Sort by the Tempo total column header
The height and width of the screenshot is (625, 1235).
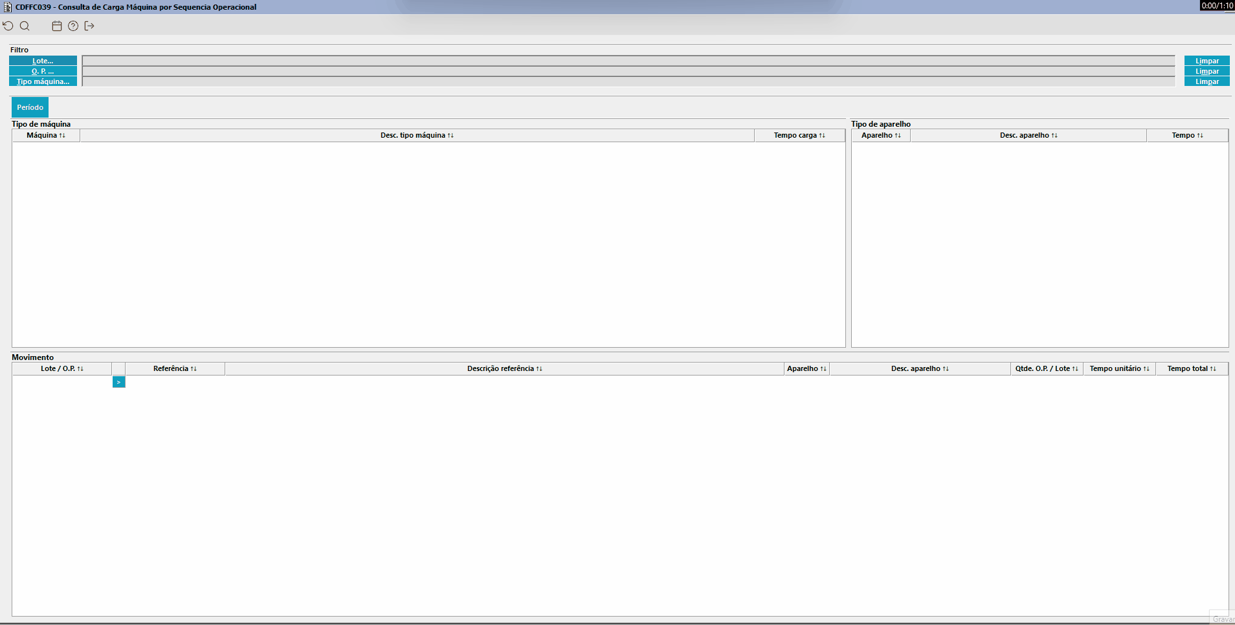click(1192, 368)
